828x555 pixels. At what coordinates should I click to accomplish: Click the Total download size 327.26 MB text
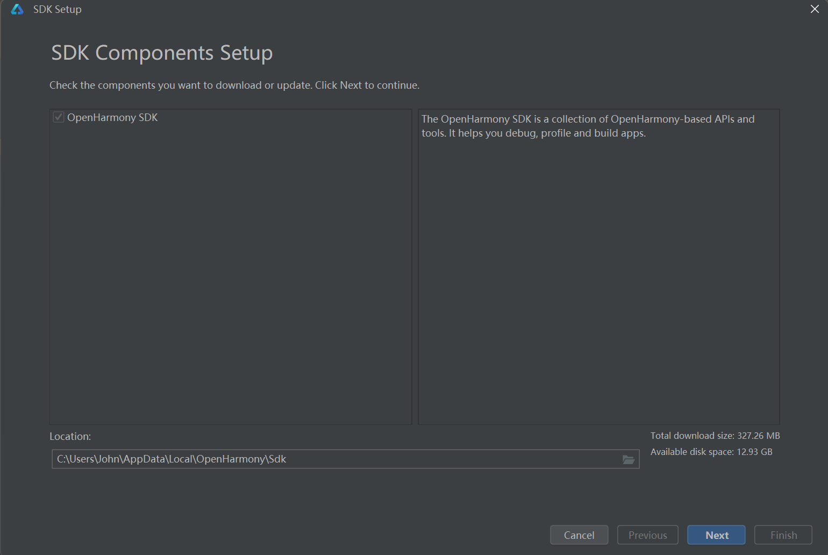coord(715,436)
